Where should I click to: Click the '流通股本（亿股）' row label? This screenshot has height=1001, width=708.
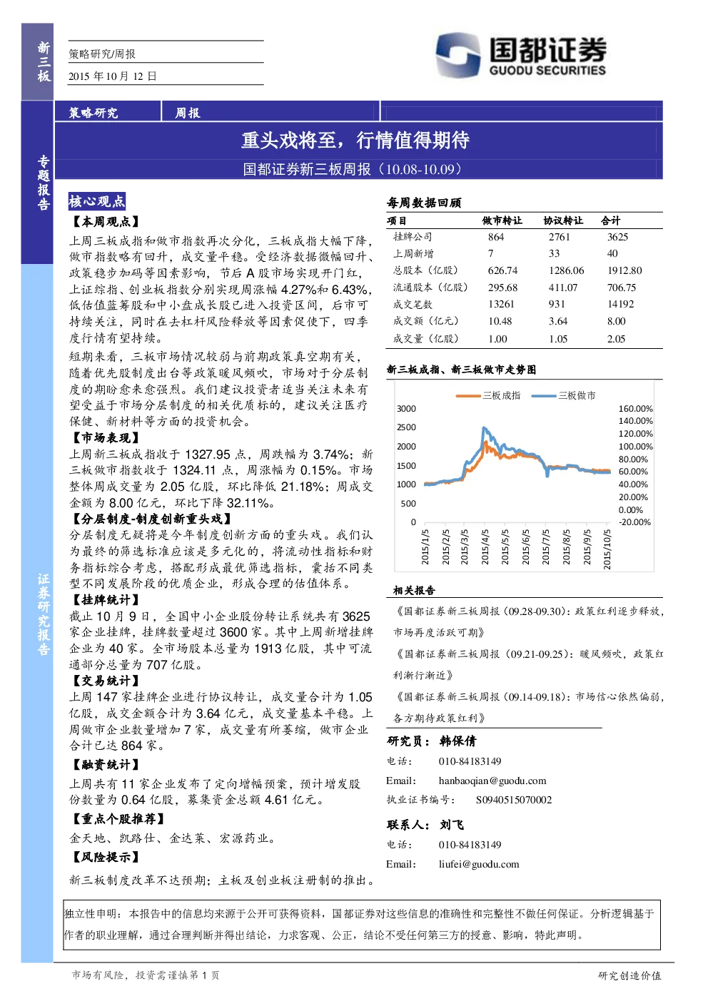(431, 288)
